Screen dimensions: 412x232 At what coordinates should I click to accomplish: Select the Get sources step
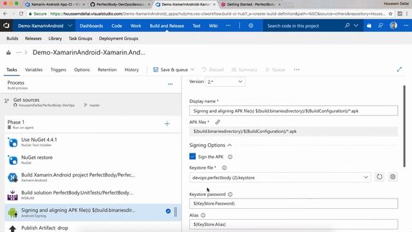pos(91,102)
